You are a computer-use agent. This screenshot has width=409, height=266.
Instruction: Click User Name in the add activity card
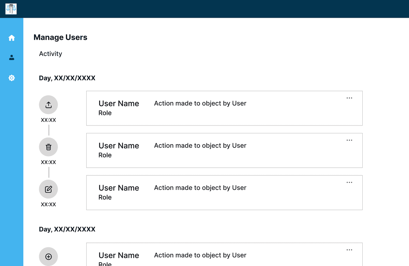pos(119,255)
